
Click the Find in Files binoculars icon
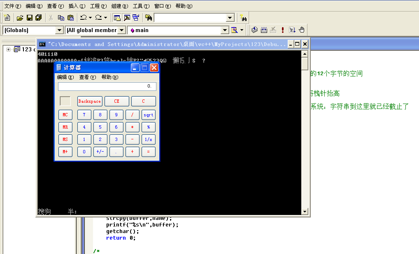149,18
